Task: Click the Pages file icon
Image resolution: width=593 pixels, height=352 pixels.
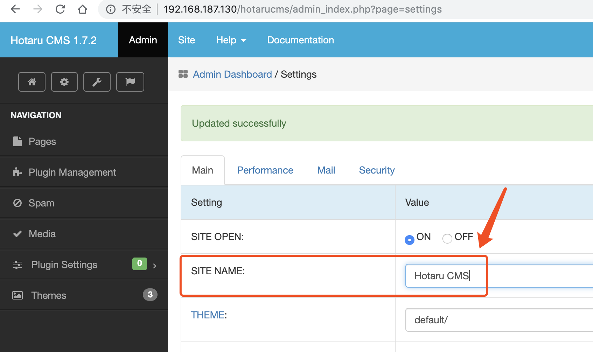Action: click(18, 141)
